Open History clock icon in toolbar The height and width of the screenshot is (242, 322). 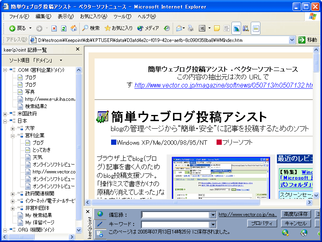click(167, 28)
